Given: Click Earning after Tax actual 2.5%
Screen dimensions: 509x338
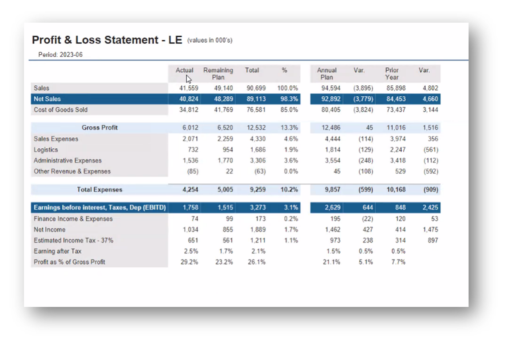Looking at the screenshot, I should (191, 251).
